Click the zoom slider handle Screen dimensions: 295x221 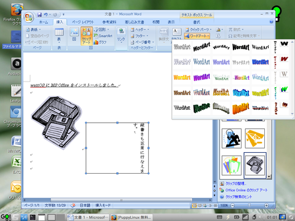(250, 205)
